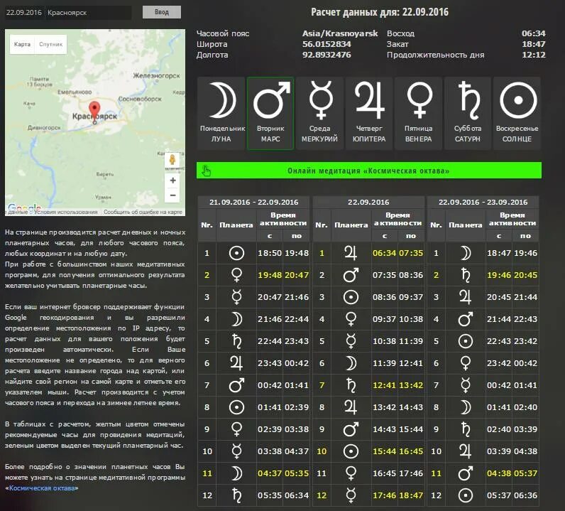Click Venus symbol at 19:48 20:47 row

click(236, 275)
